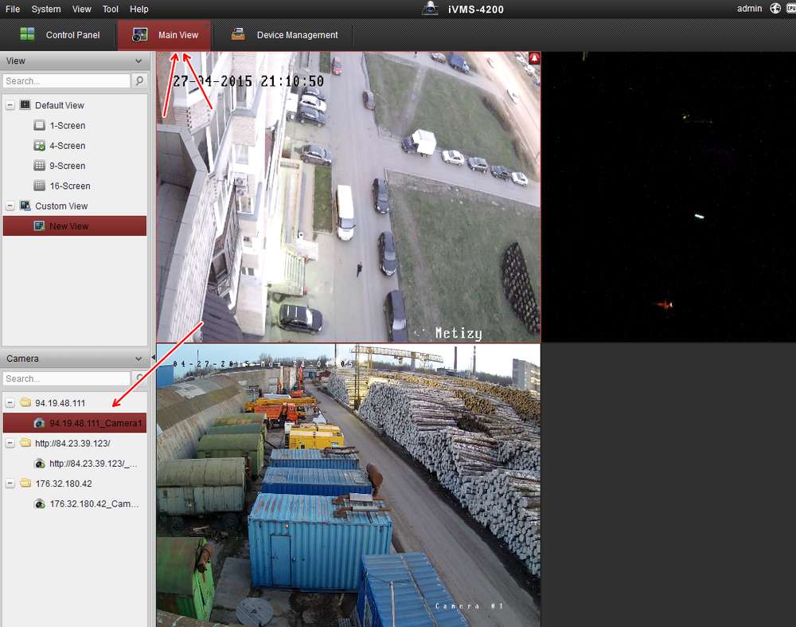Select the New View custom view
This screenshot has height=627, width=796.
pos(68,226)
